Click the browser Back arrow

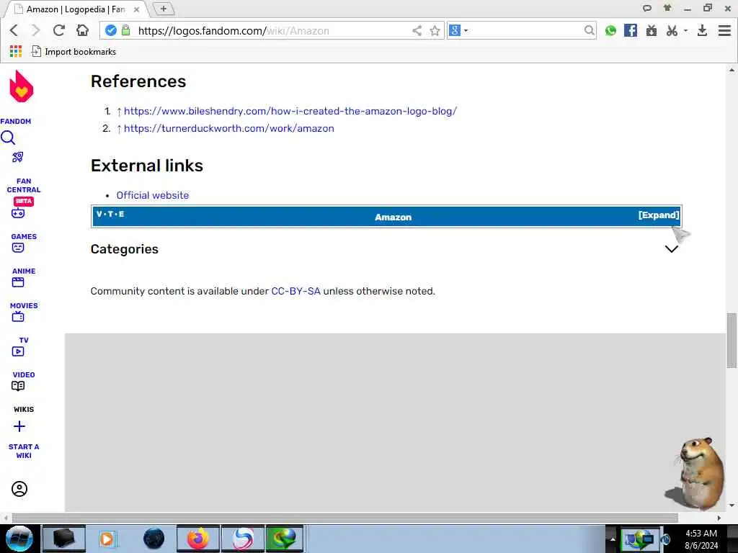[x=14, y=30]
